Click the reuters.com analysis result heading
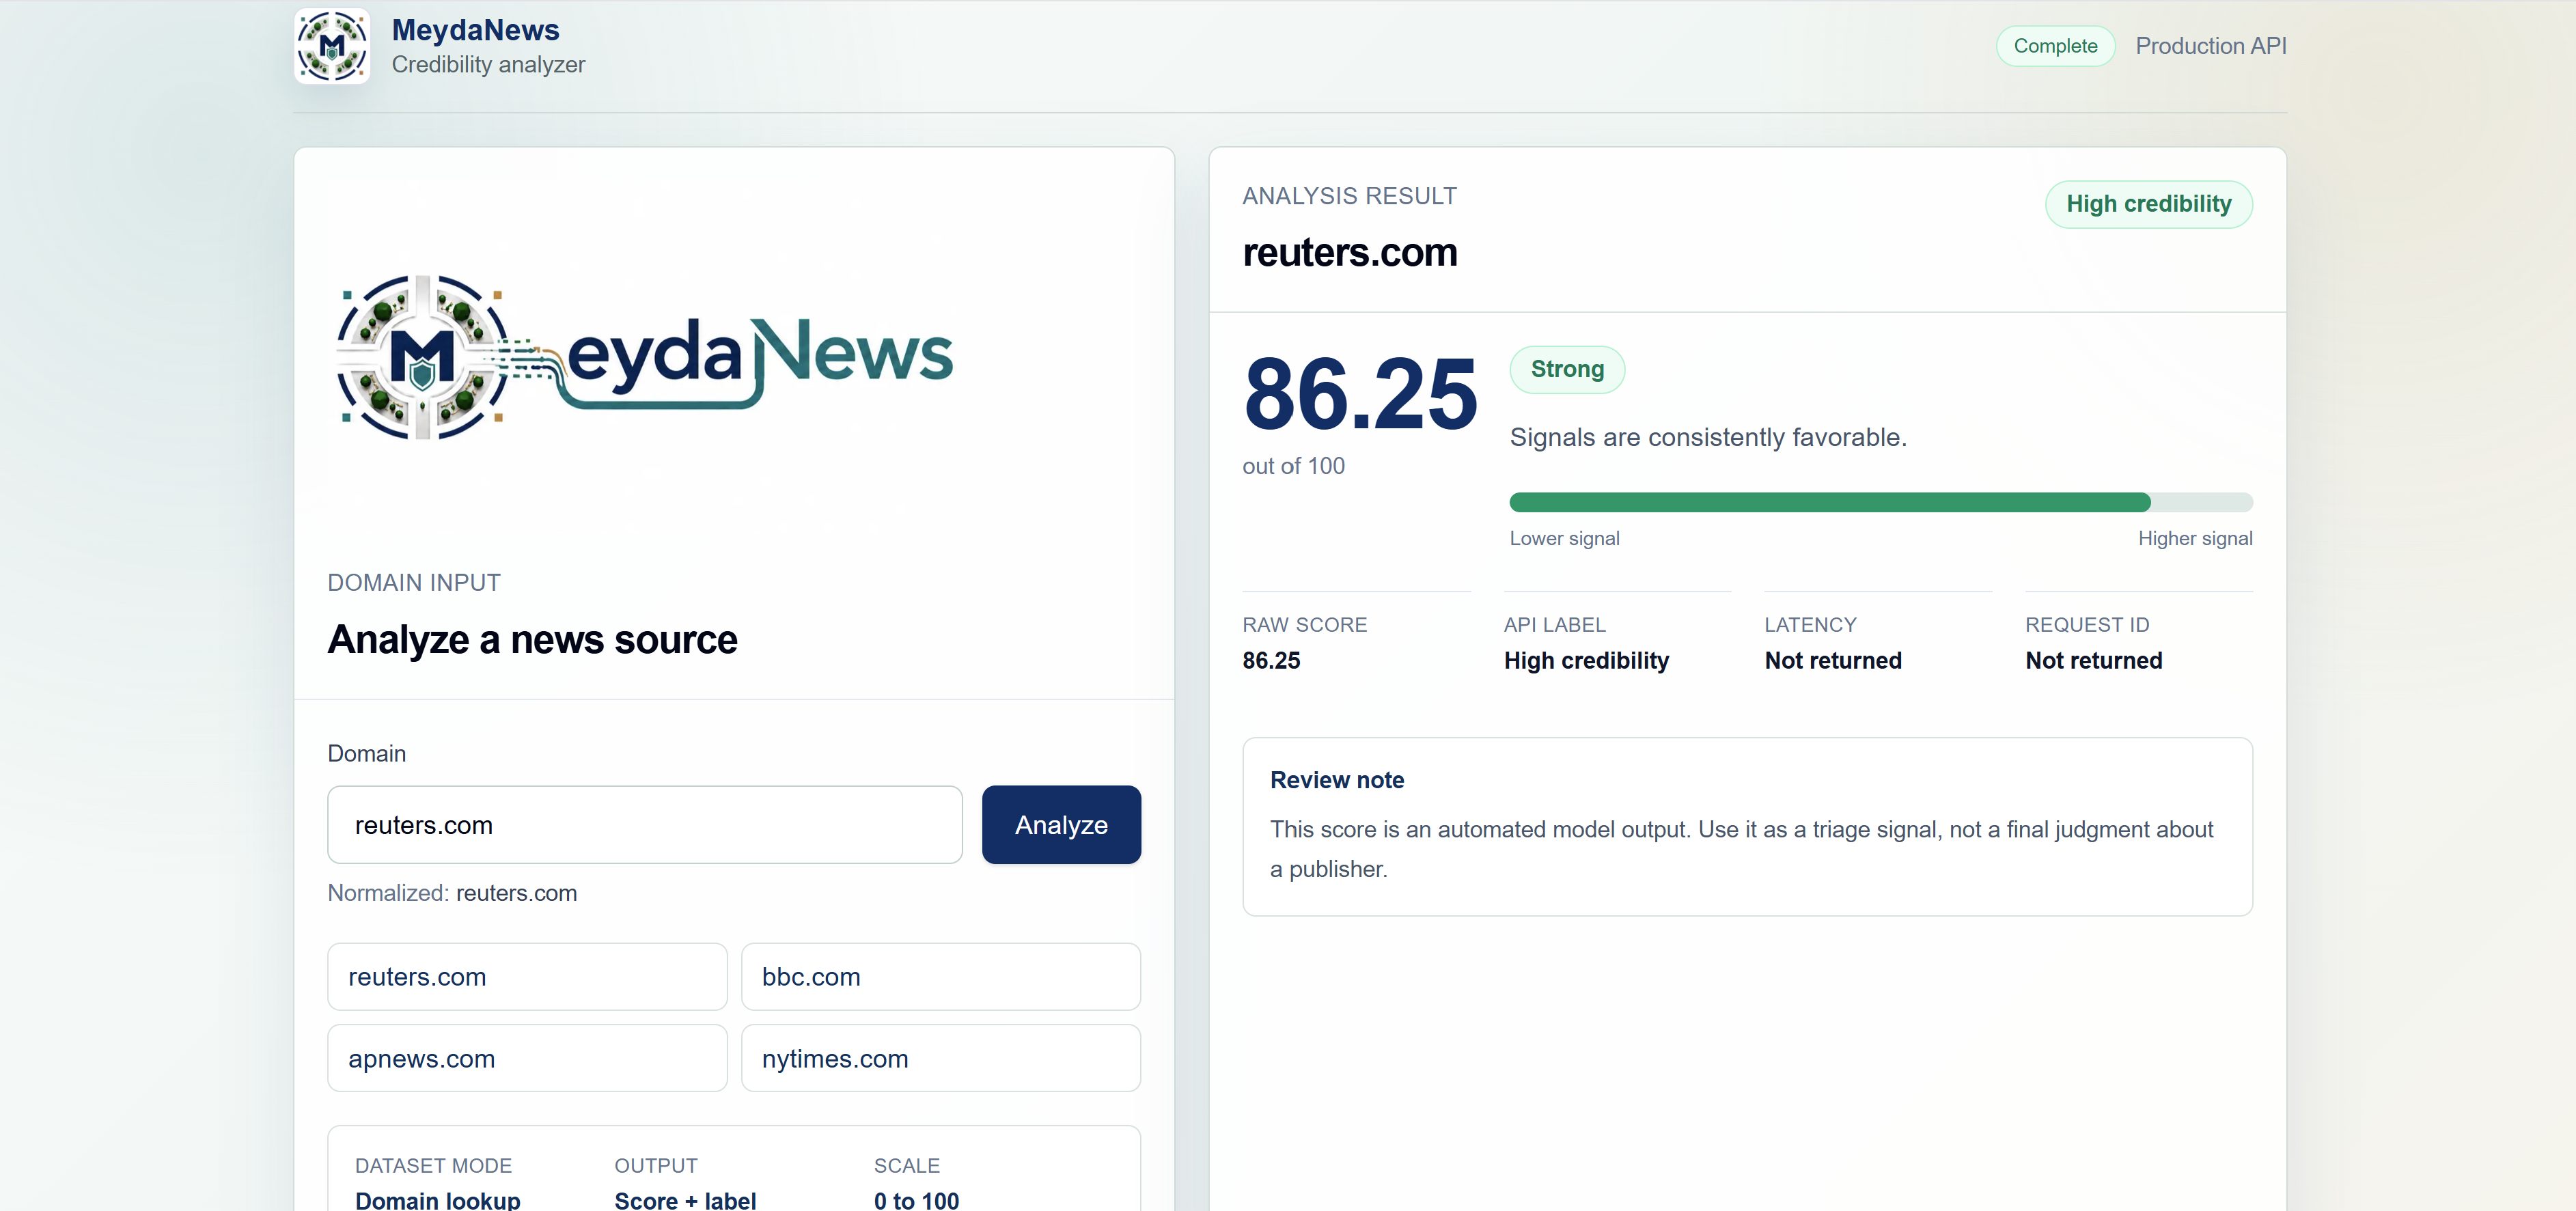The height and width of the screenshot is (1211, 2576). coord(1350,253)
